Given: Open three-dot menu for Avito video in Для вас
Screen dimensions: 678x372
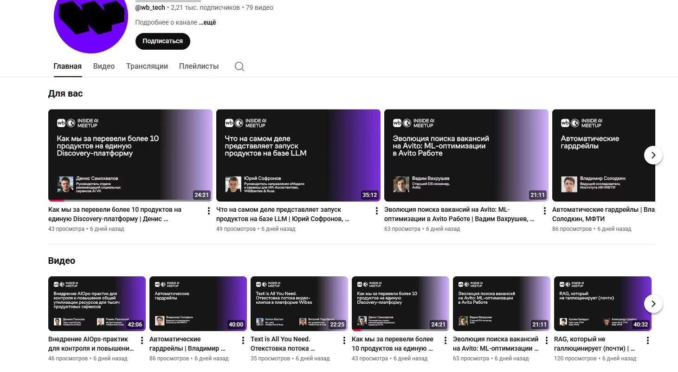Looking at the screenshot, I should [544, 210].
